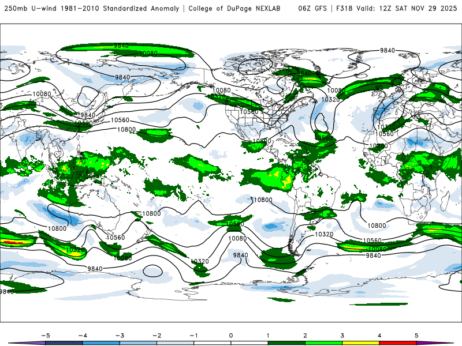Click the '250mb U-wind' title text

tap(31, 8)
